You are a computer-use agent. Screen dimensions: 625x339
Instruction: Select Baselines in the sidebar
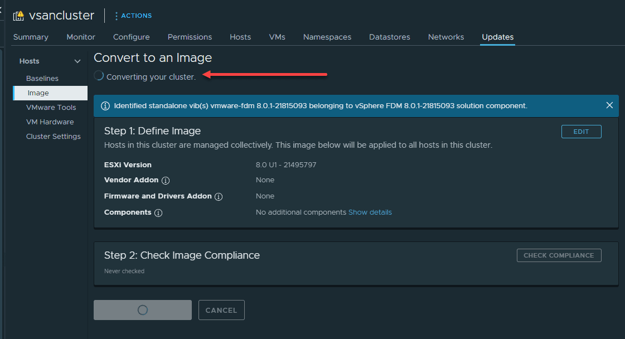pos(42,79)
